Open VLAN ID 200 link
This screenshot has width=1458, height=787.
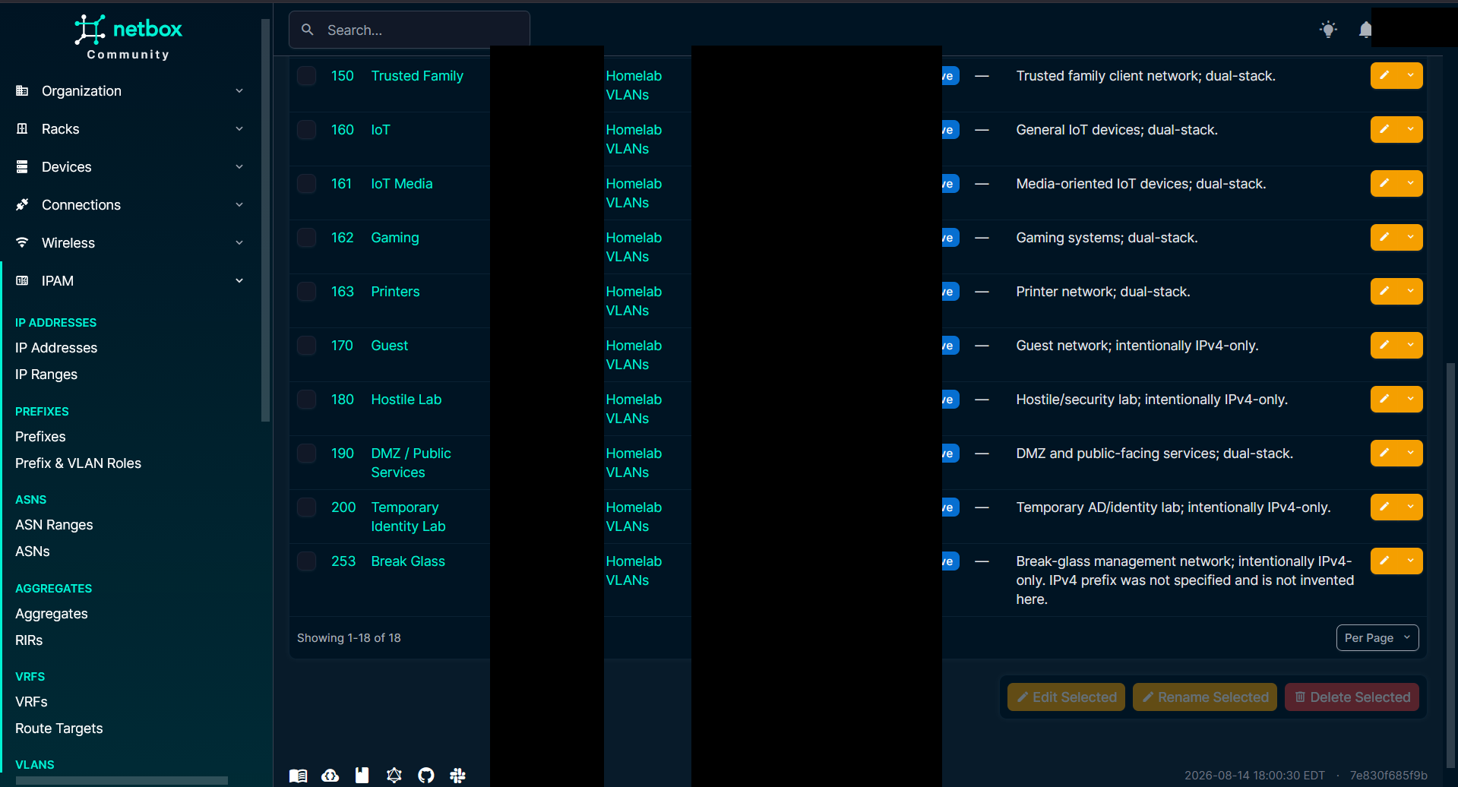(x=343, y=507)
